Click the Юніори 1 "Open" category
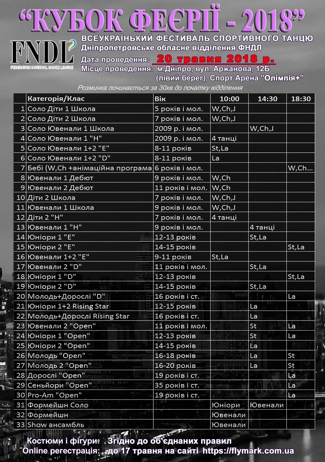 pyautogui.click(x=59, y=336)
